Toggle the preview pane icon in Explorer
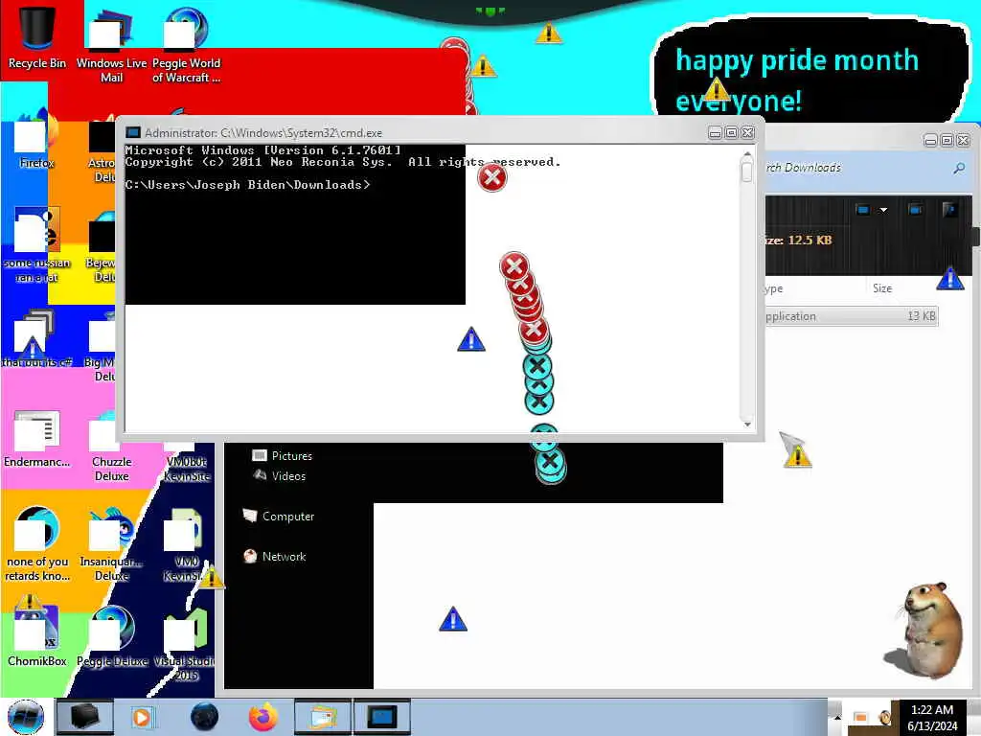981x736 pixels. [x=915, y=210]
